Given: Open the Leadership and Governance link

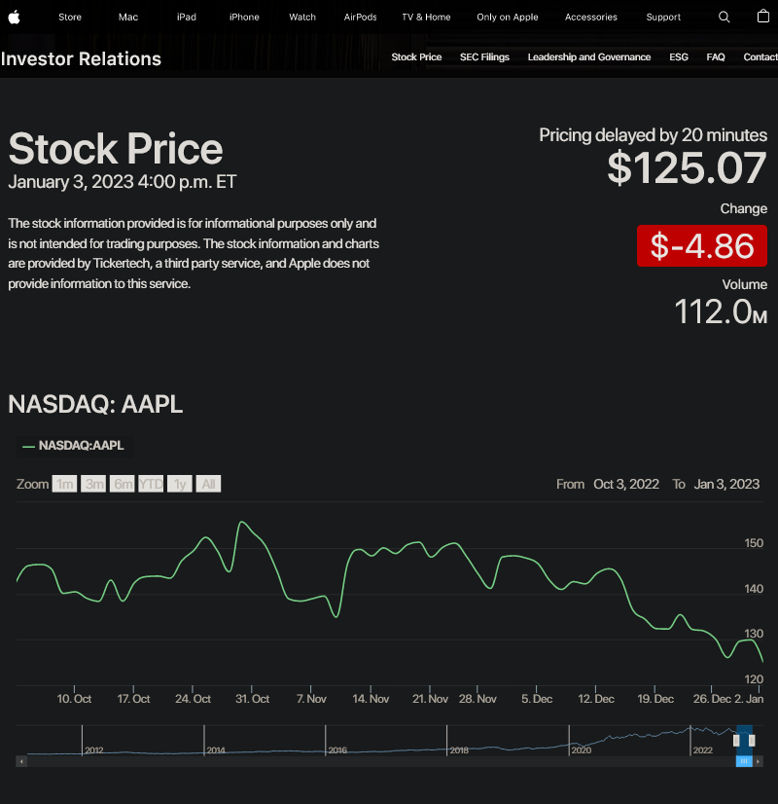Looking at the screenshot, I should click(x=588, y=57).
